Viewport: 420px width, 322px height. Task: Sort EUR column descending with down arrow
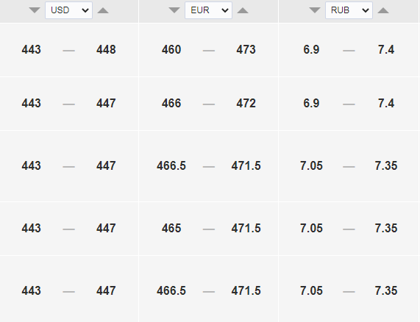click(x=174, y=10)
